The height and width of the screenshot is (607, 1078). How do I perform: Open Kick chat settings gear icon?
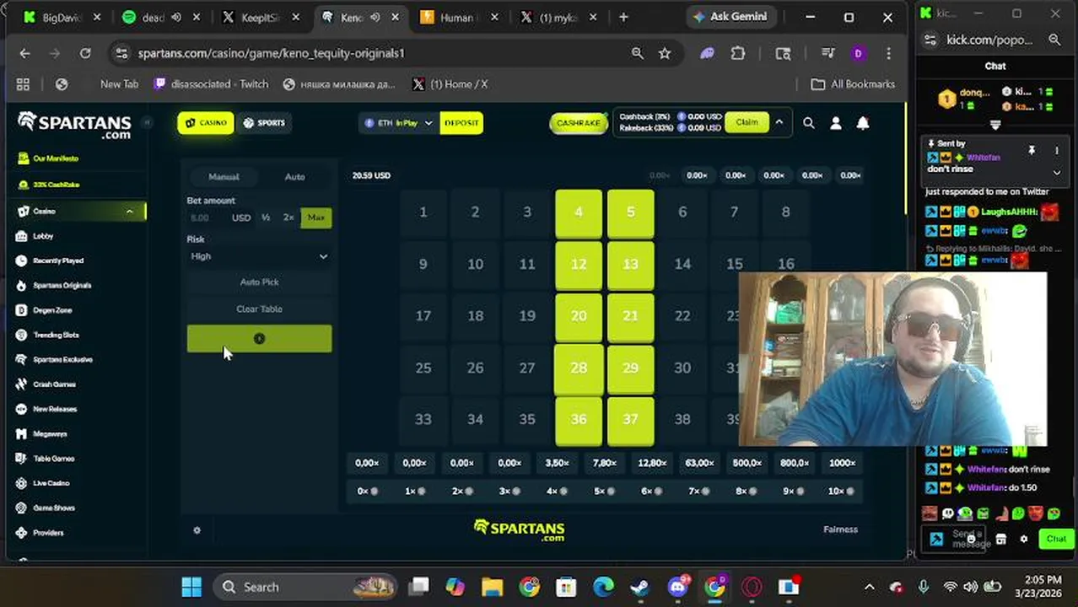pyautogui.click(x=1024, y=540)
